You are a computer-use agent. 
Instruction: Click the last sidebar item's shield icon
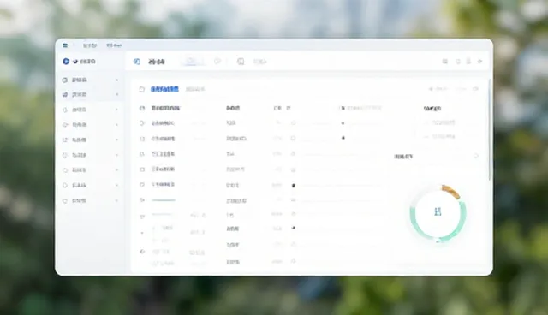[65, 201]
